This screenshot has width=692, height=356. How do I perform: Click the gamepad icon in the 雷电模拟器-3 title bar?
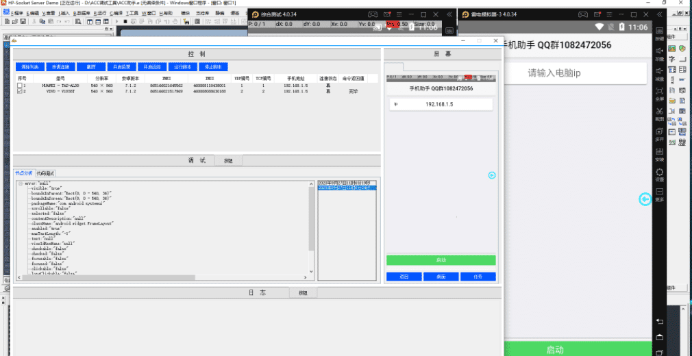583,14
